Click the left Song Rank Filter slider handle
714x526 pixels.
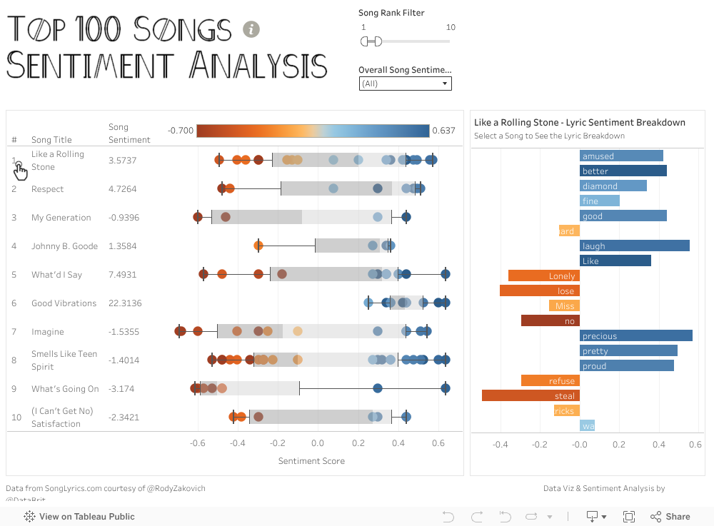tap(366, 41)
